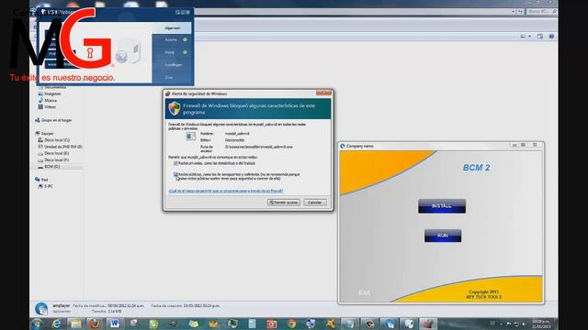The image size is (588, 330).
Task: Close the Alerta de seguridad de Windows dialog
Action: coord(323,93)
